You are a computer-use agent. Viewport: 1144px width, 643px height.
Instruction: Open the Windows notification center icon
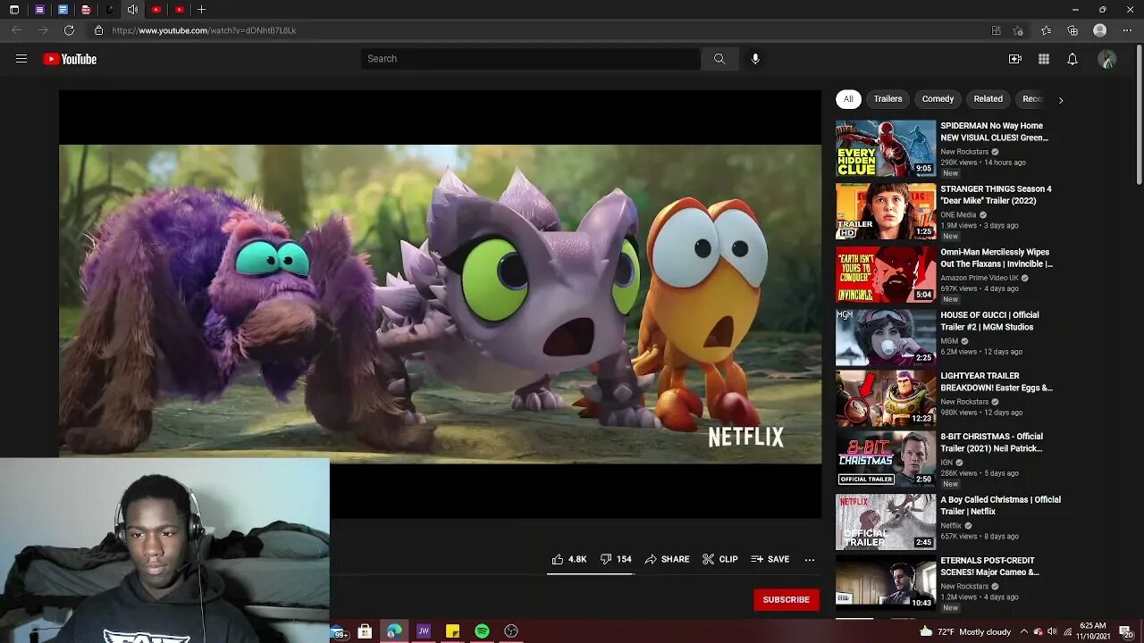click(x=1126, y=631)
